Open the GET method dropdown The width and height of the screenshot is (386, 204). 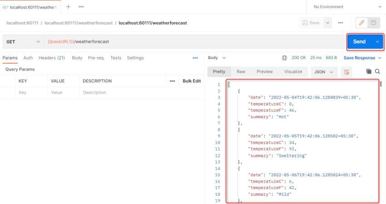23,42
